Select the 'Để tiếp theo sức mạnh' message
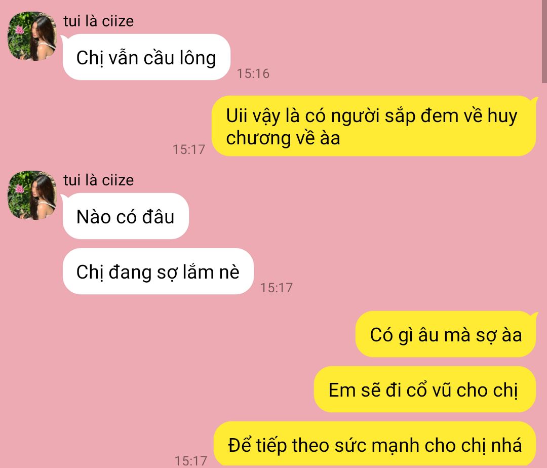Image resolution: width=547 pixels, height=468 pixels. [375, 444]
